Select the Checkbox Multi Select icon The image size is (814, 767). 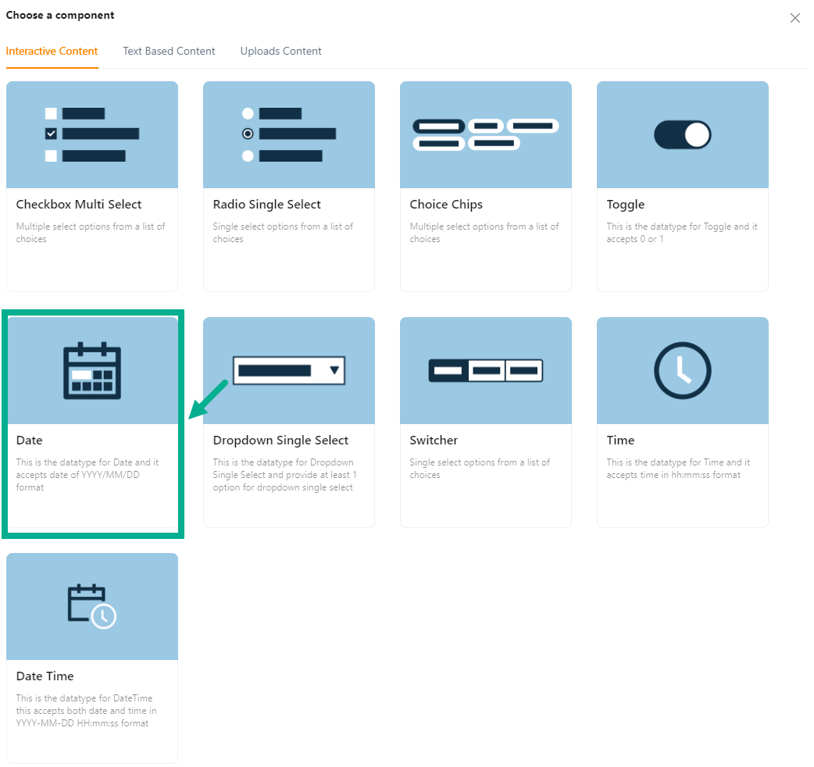coord(91,134)
